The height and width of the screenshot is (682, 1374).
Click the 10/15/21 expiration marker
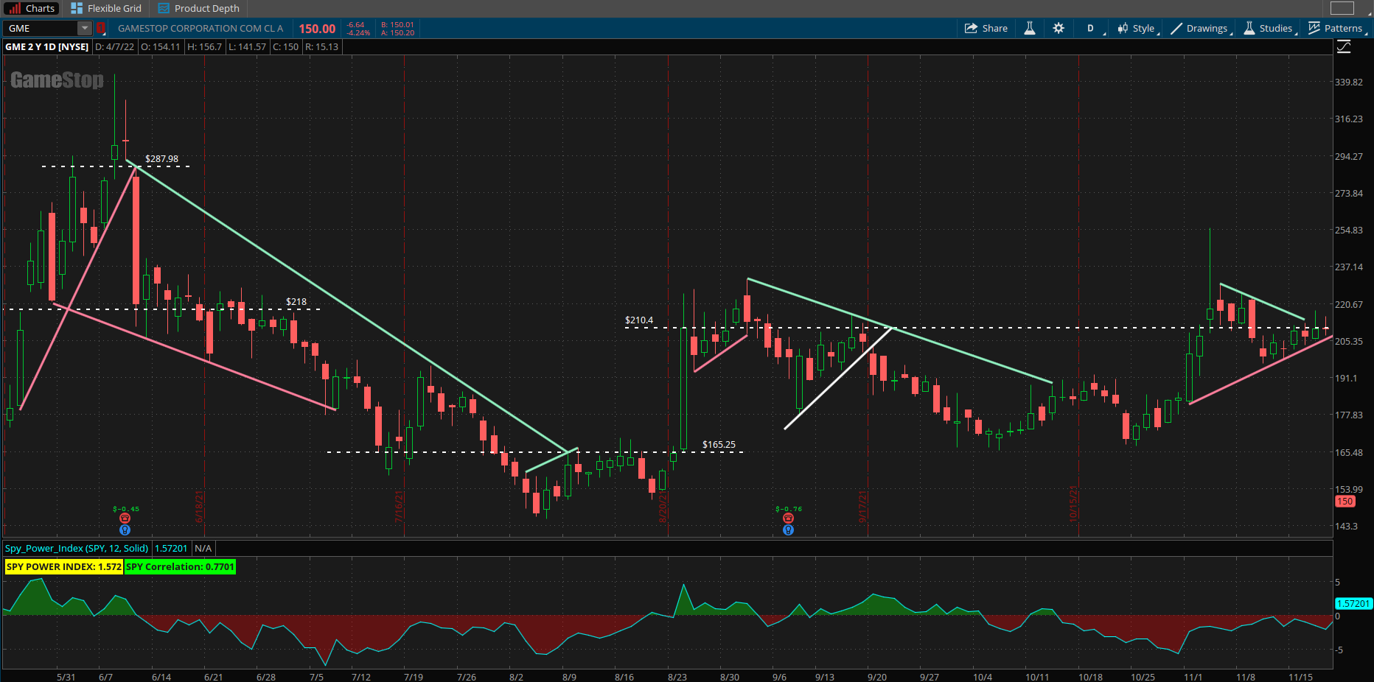click(x=1073, y=504)
